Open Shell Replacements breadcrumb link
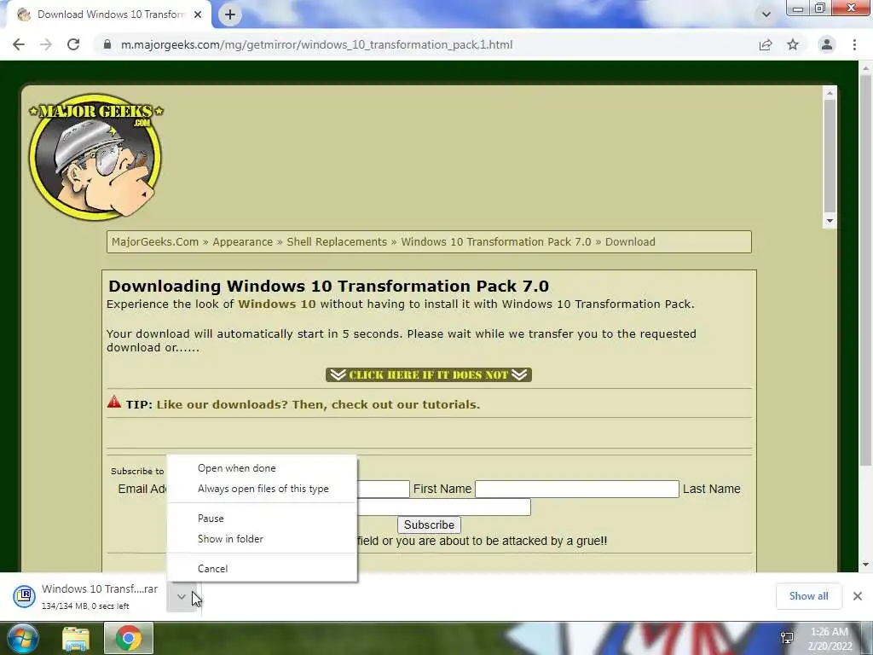 [337, 241]
